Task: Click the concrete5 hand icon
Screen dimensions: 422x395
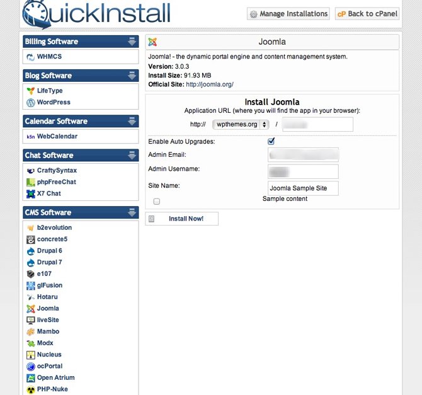Action: tap(30, 239)
